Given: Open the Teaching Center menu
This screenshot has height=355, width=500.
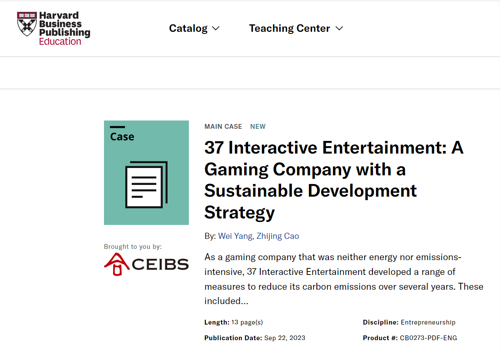Looking at the screenshot, I should 289,29.
